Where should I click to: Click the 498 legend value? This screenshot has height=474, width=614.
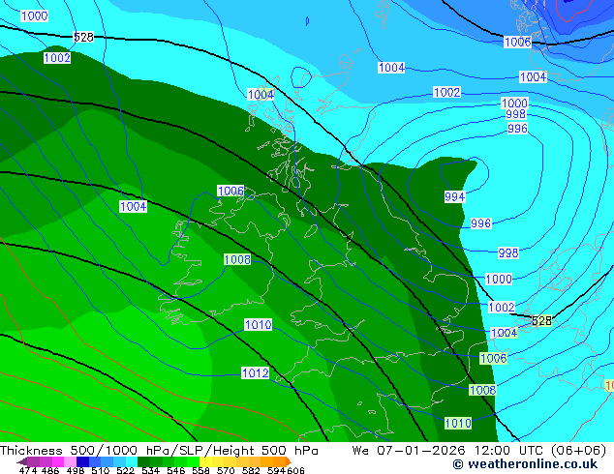coord(76,470)
